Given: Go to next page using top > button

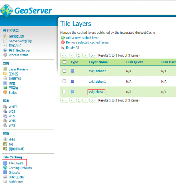Looking at the screenshot, I should tap(85, 55).
